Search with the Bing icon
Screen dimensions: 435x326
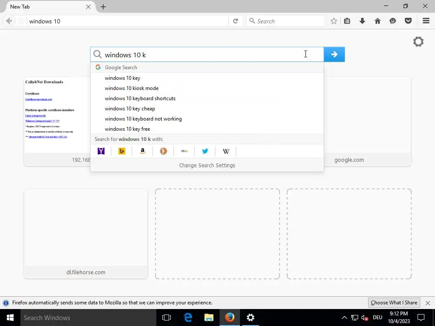pos(122,151)
